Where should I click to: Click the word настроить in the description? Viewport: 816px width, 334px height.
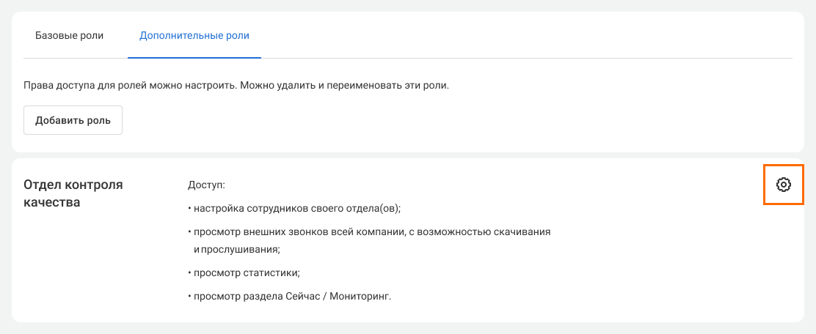(x=211, y=85)
